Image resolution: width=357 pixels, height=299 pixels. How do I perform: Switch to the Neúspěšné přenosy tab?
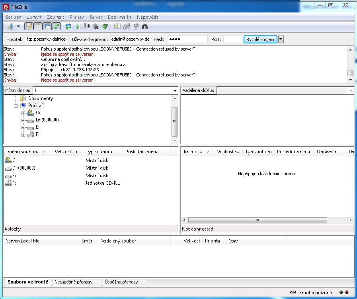[x=77, y=282]
